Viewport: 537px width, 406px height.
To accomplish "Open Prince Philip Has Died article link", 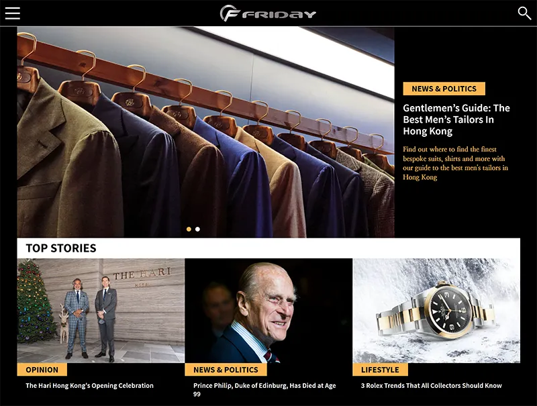I will click(264, 390).
